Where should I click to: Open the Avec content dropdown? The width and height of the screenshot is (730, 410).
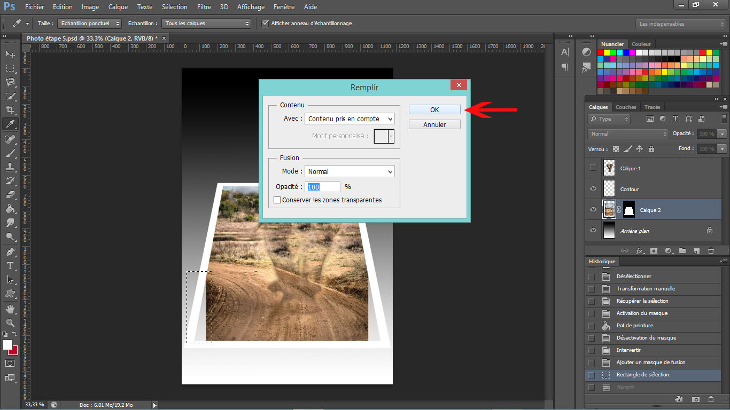(350, 119)
